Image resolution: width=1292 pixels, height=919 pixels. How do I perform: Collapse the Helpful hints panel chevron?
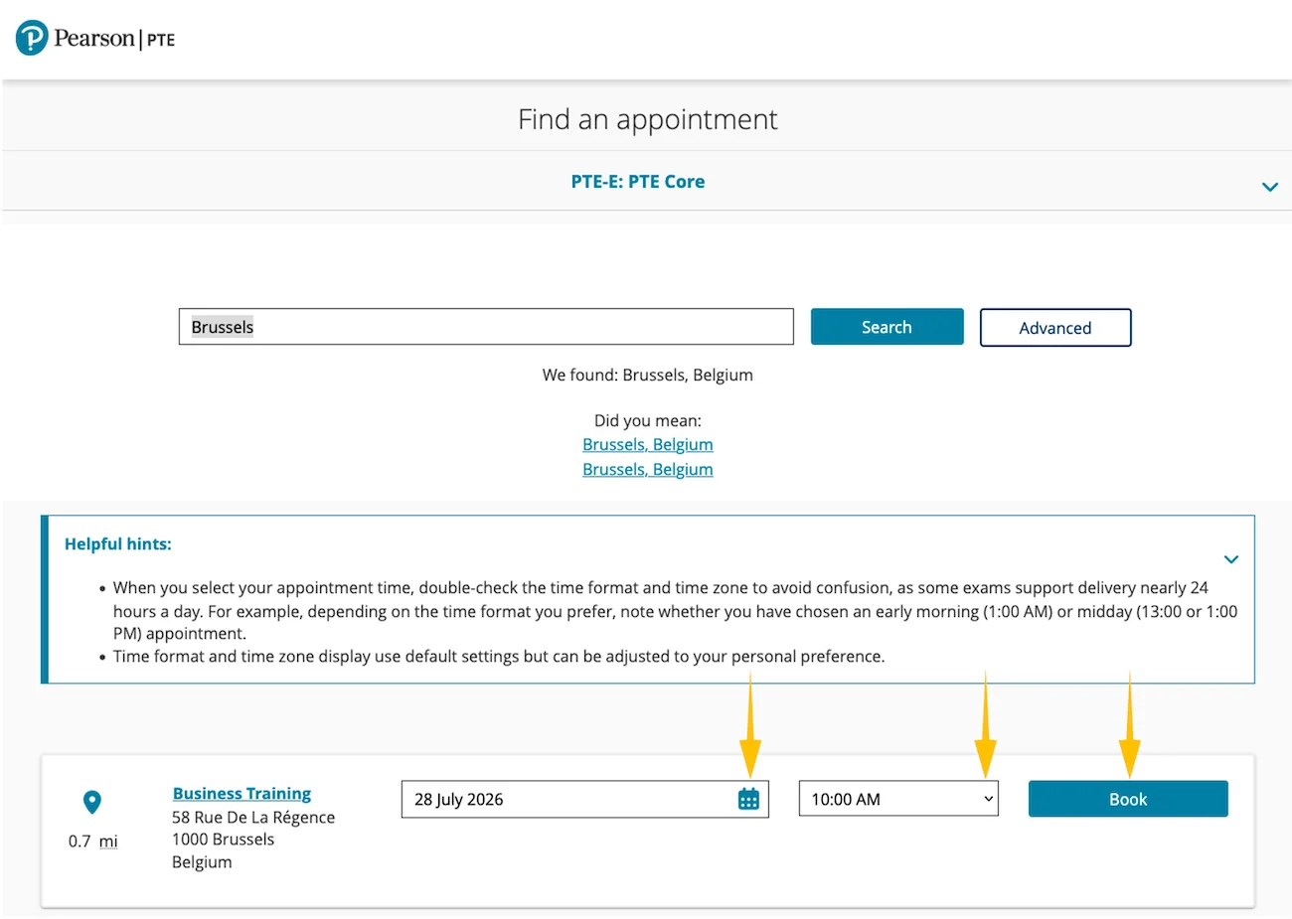coord(1231,559)
